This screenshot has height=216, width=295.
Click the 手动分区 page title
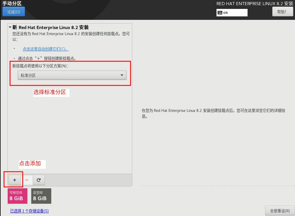(12, 3)
